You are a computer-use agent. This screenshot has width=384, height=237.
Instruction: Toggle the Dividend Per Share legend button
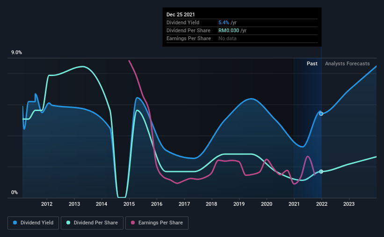click(x=92, y=223)
